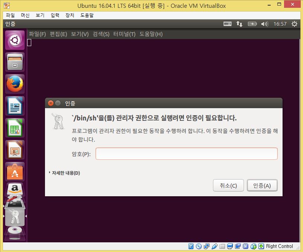Open the 터미널(T) terminal menu
Image resolution: width=303 pixels, height=252 pixels.
coord(124,34)
